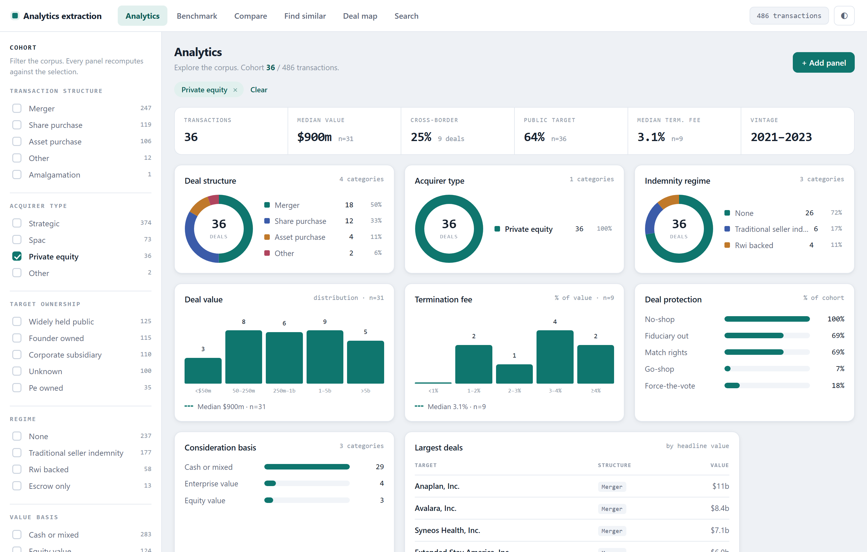Click the Deal structure donut chart

(219, 229)
